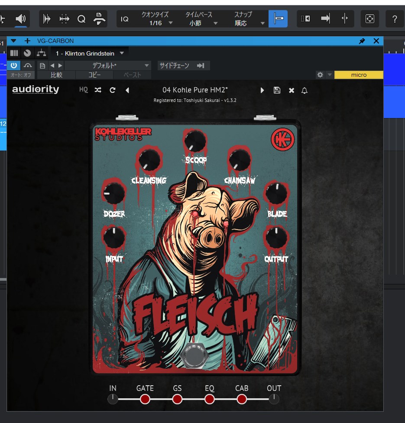Image resolution: width=405 pixels, height=423 pixels.
Task: Click the SCOOP knob on the pedal
Action: [x=195, y=141]
